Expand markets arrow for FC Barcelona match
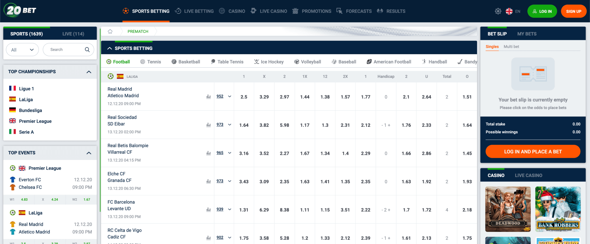Screen dimensions: 590x244 (230, 210)
